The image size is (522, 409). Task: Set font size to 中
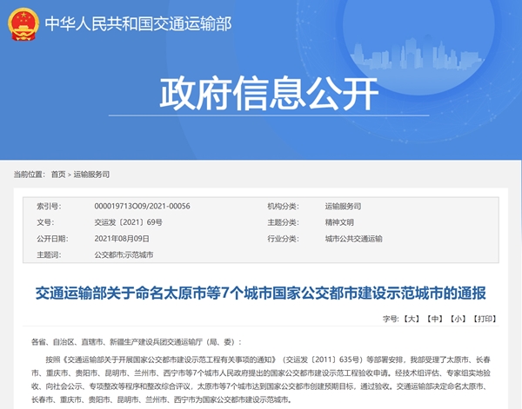435,319
